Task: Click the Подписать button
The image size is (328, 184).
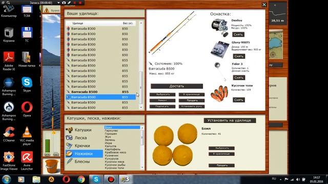Action: pos(162,106)
